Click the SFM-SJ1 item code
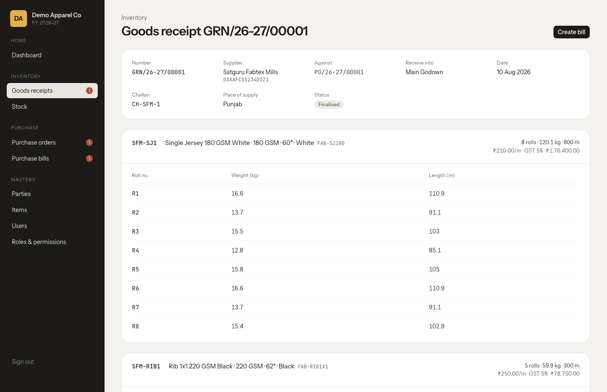Image resolution: width=607 pixels, height=392 pixels. [144, 143]
